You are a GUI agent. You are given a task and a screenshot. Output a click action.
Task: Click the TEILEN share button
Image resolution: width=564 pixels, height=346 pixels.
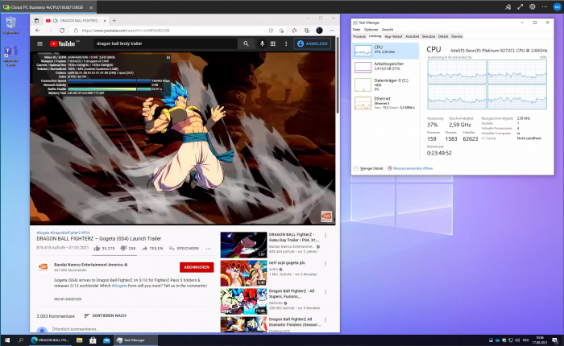(x=152, y=249)
